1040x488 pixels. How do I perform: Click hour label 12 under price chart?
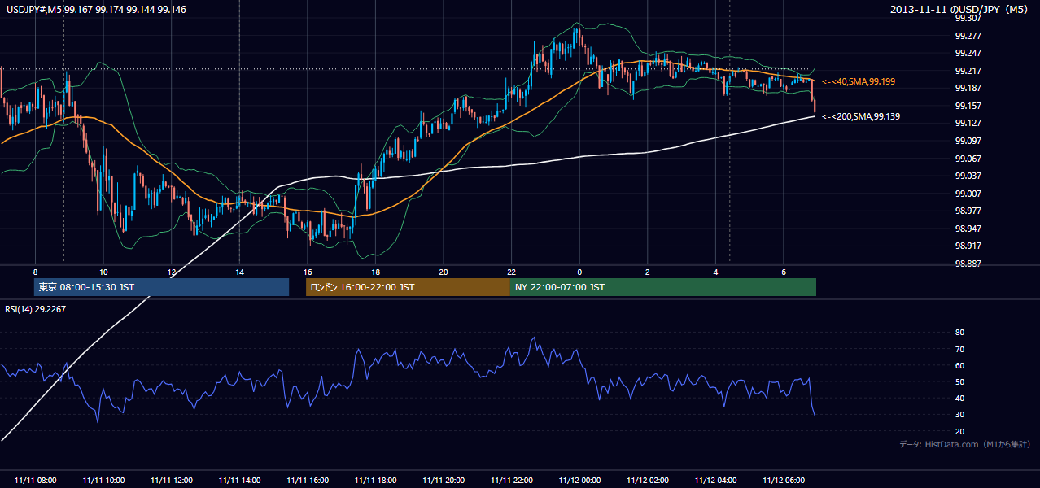tap(171, 272)
